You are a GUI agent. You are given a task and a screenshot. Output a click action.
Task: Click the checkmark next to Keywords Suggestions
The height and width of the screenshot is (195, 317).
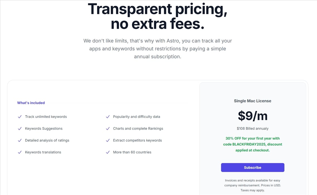click(x=20, y=129)
